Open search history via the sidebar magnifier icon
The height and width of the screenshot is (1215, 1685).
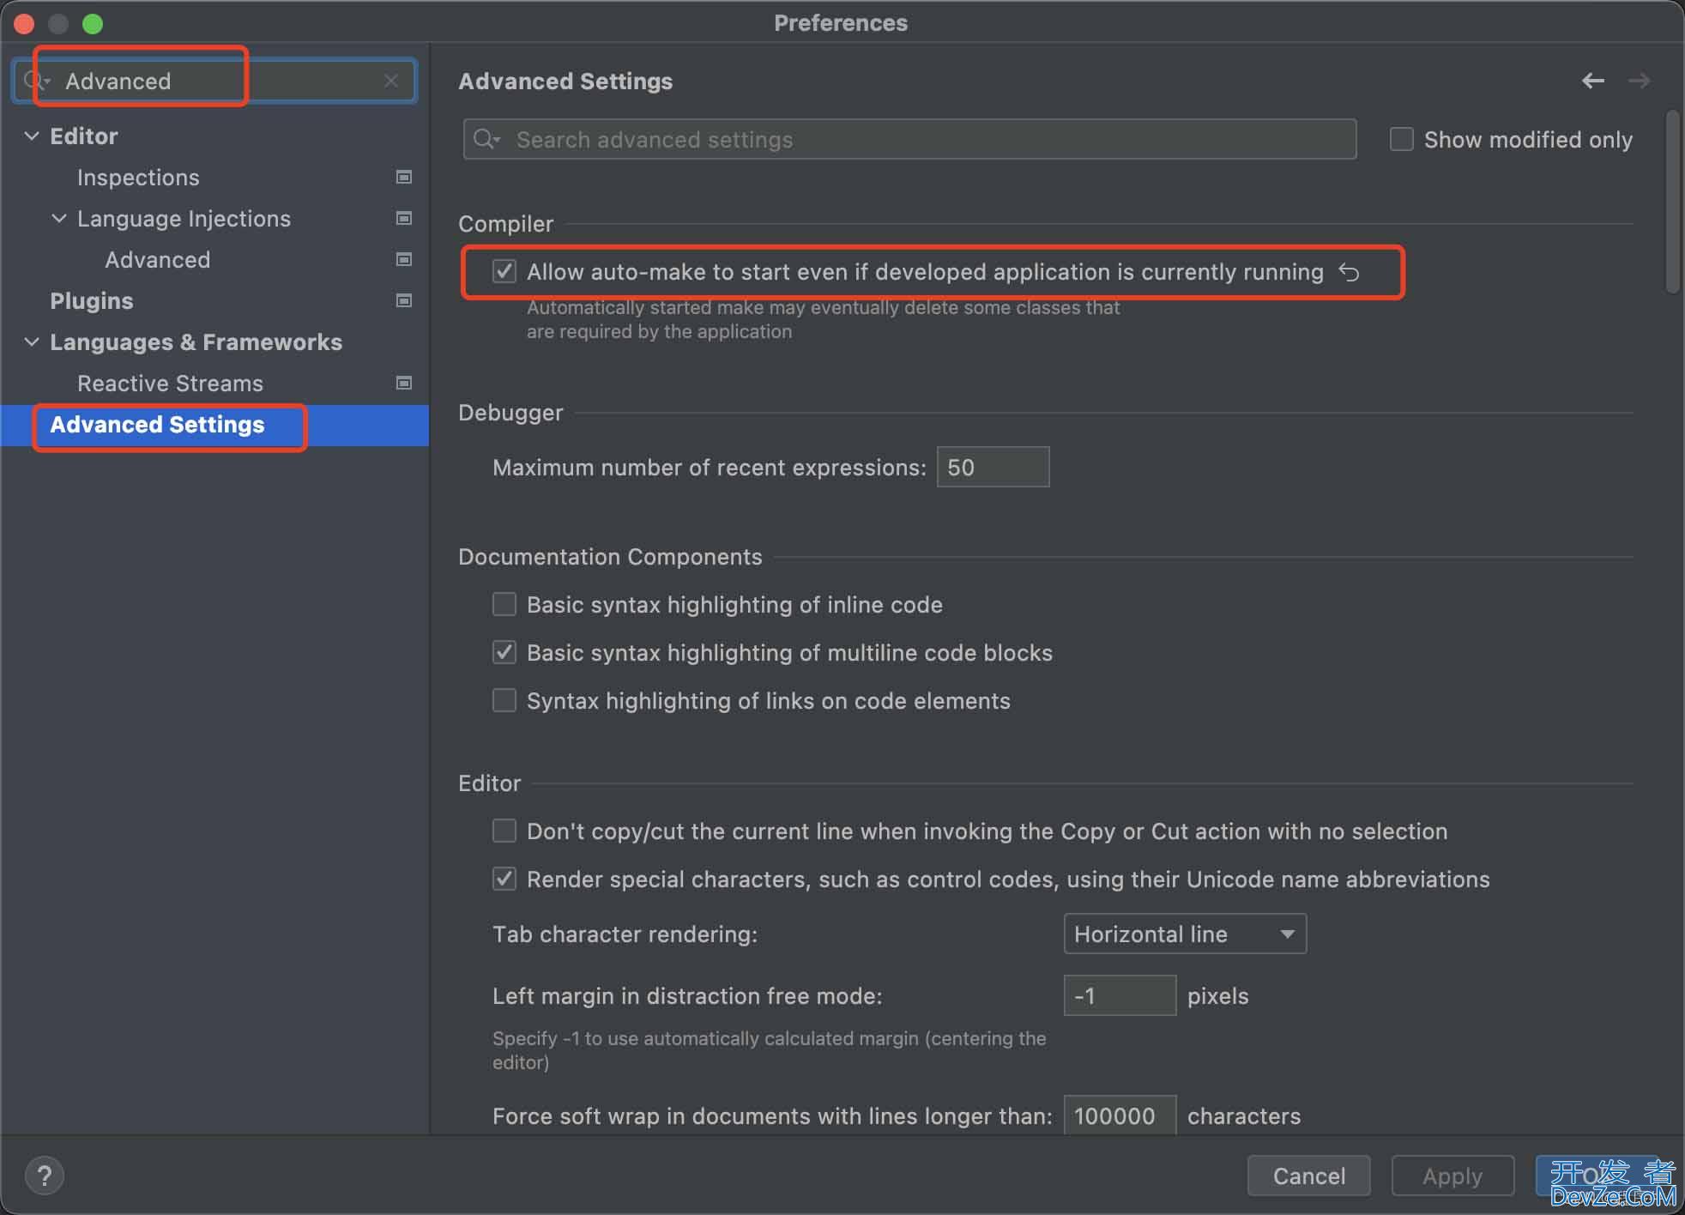point(36,81)
